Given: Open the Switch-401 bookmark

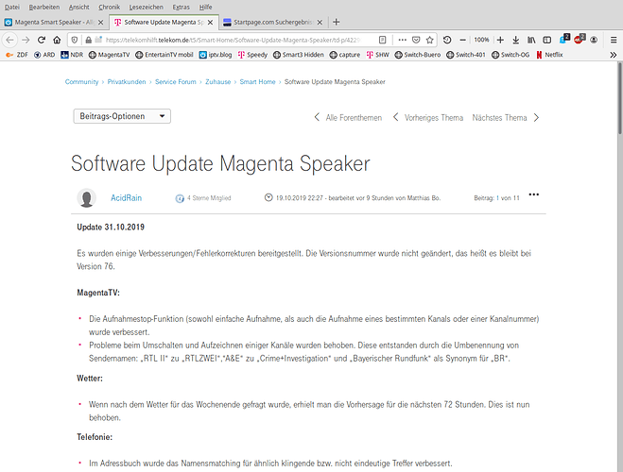Looking at the screenshot, I should pyautogui.click(x=466, y=55).
